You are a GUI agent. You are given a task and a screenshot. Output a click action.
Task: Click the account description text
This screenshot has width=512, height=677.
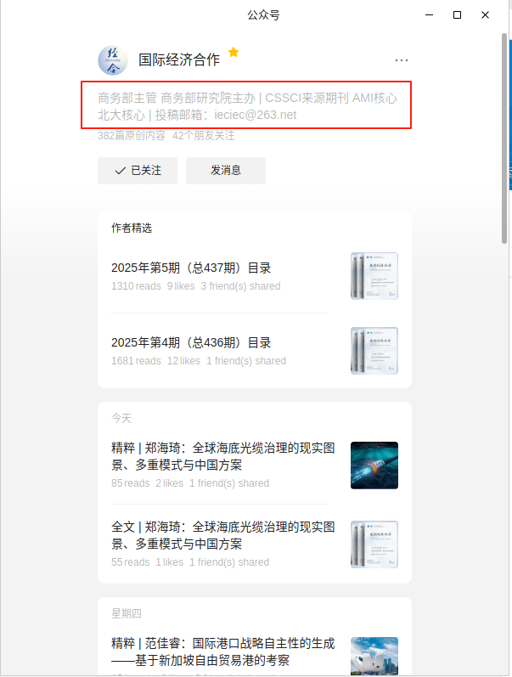pyautogui.click(x=246, y=106)
